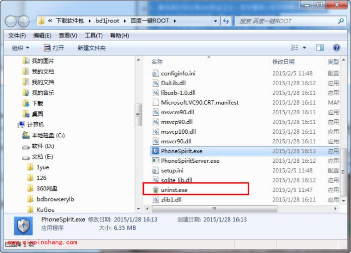Click the search magnifier icon
Viewport: 351px width, 253px height.
(341, 21)
